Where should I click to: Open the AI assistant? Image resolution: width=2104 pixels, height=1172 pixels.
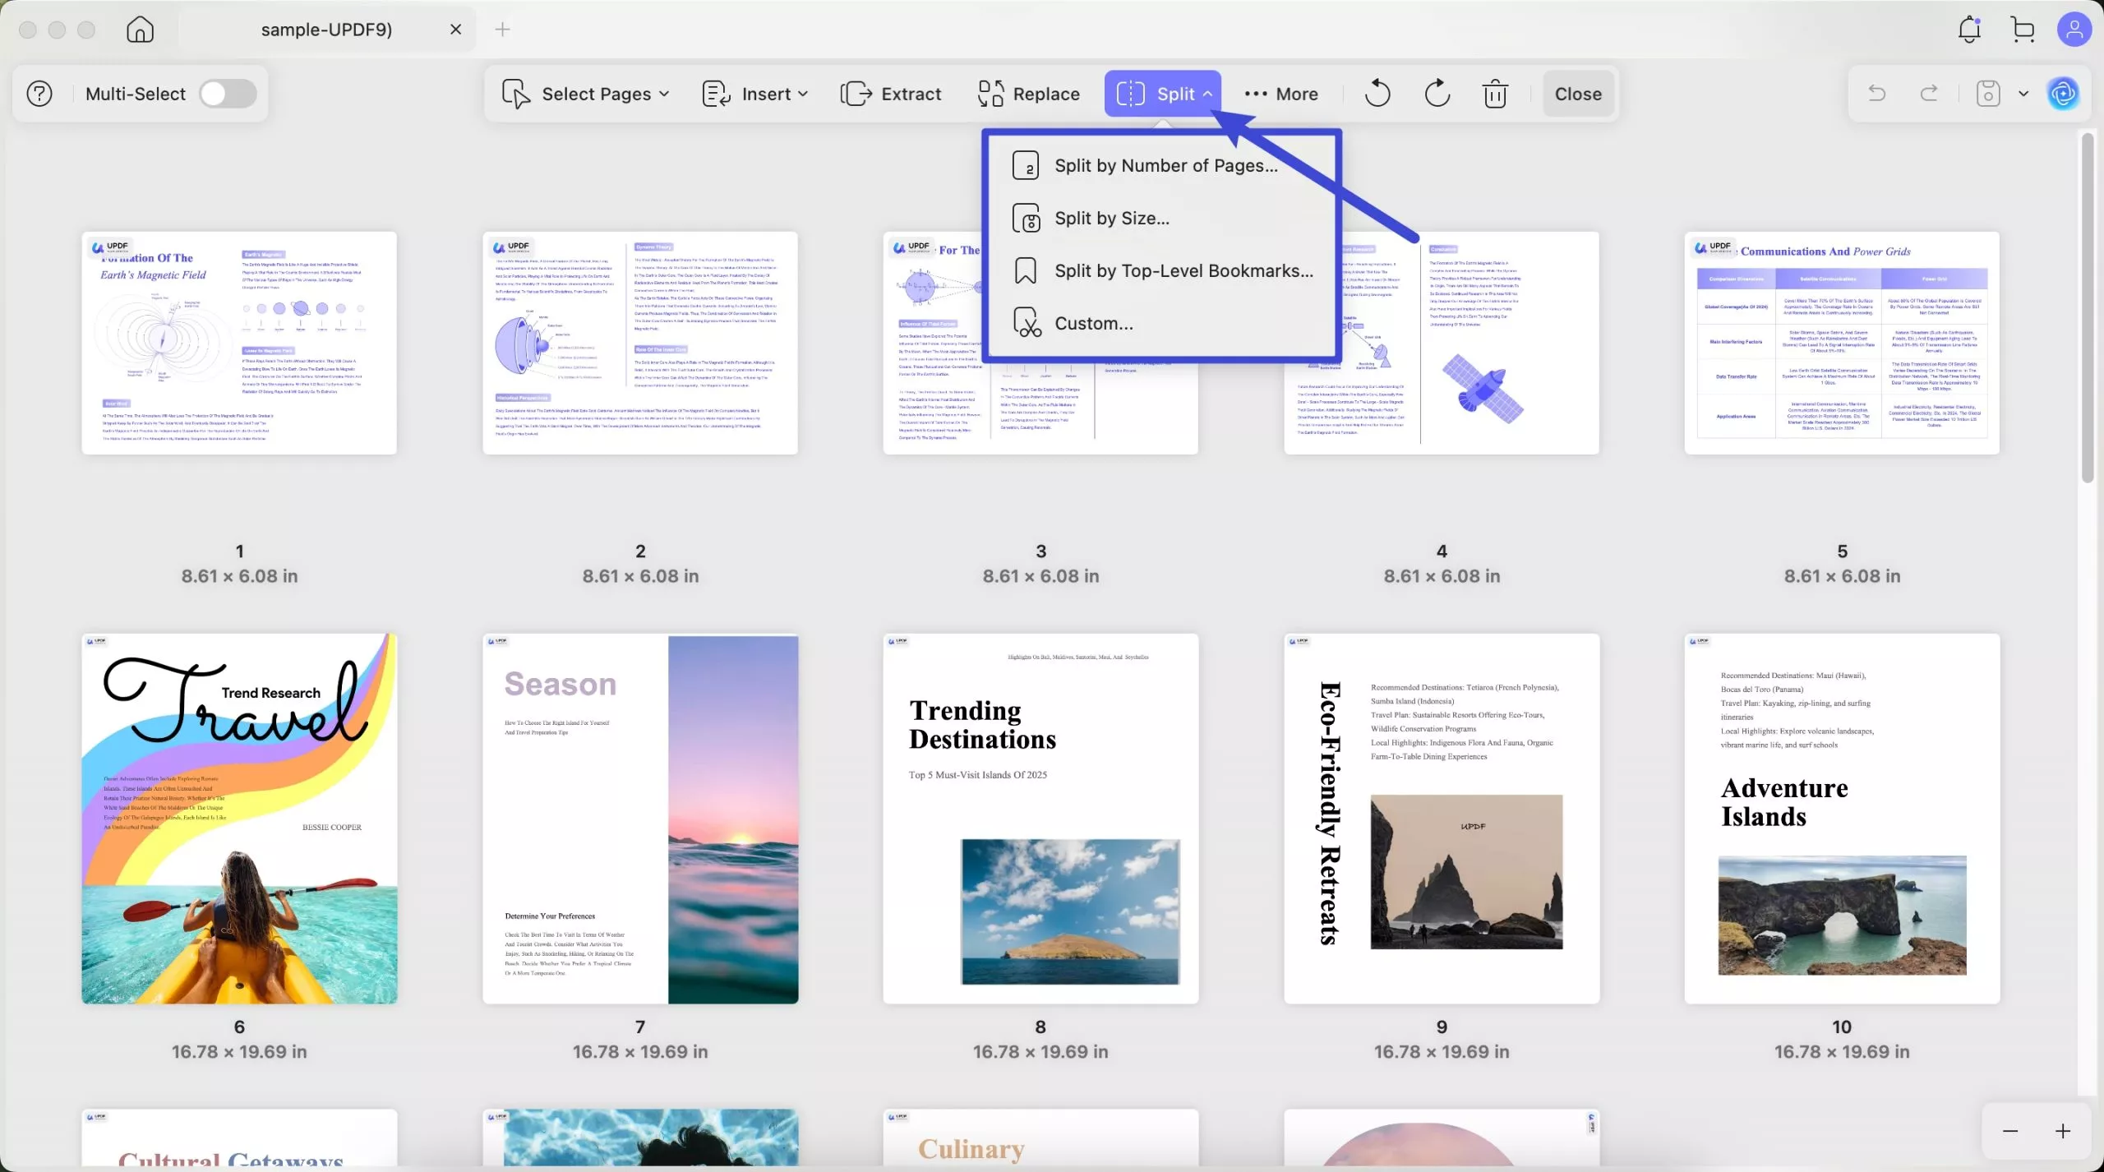tap(2064, 93)
